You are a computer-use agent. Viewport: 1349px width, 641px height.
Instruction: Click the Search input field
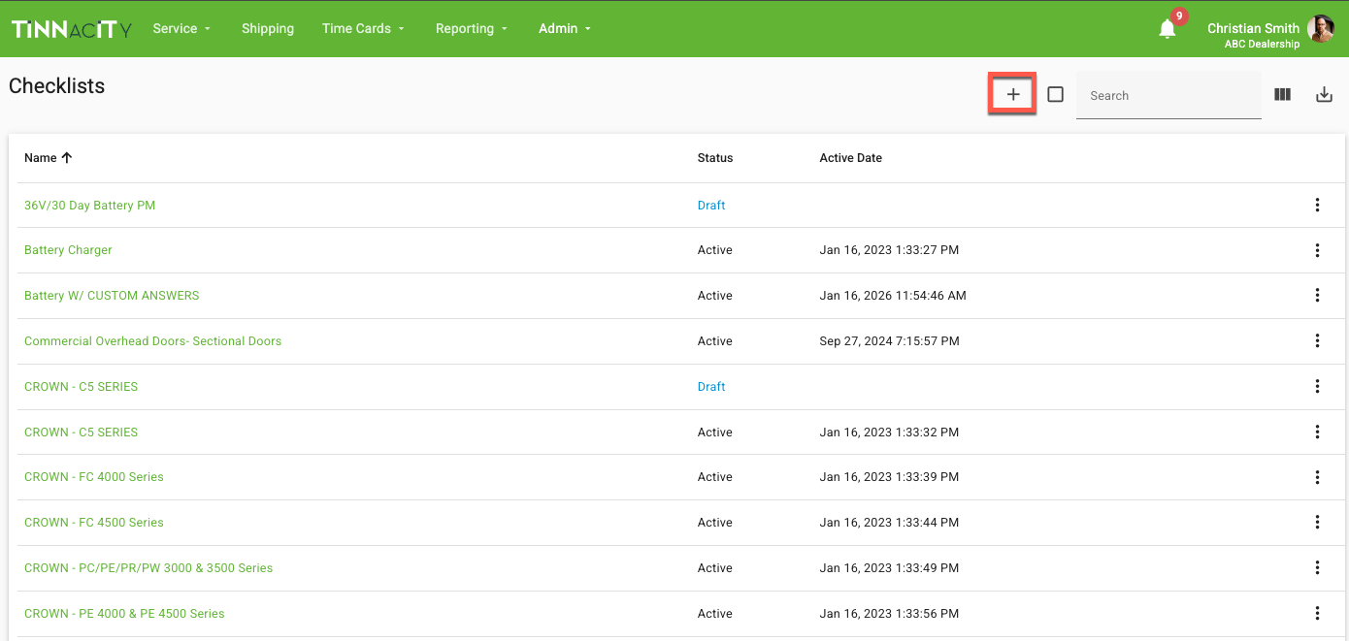click(x=1168, y=95)
